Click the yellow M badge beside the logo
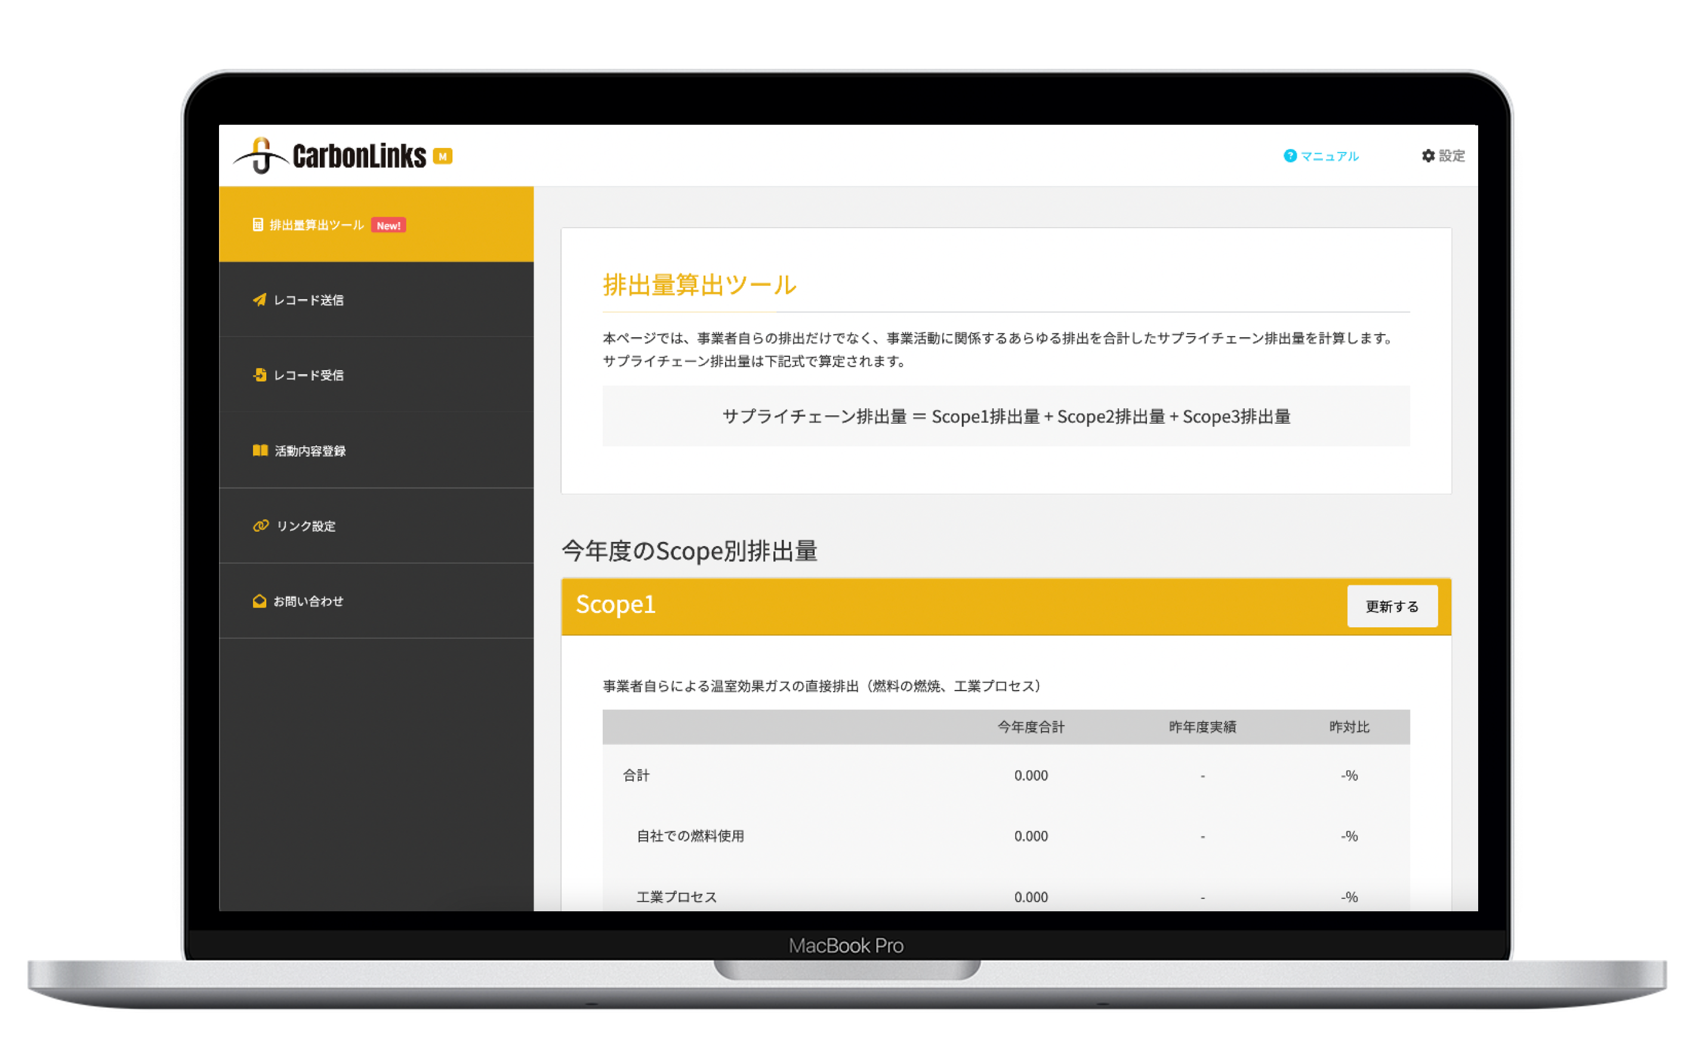 [442, 157]
